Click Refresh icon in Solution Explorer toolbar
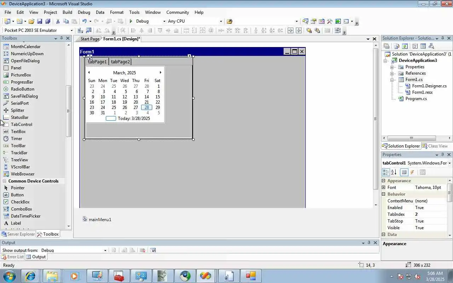The width and height of the screenshot is (453, 283). (x=405, y=46)
